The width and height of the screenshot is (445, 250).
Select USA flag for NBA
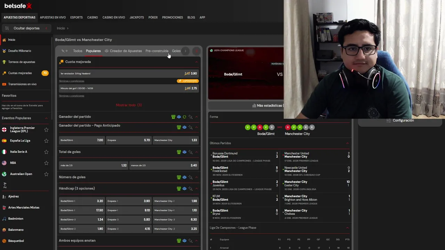[x=4, y=163]
